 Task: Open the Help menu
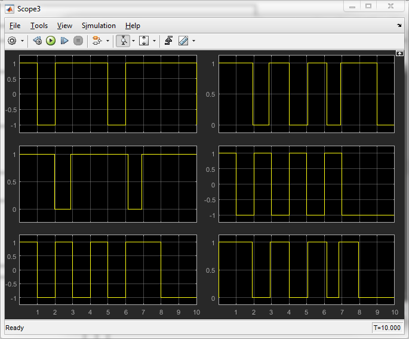(133, 26)
